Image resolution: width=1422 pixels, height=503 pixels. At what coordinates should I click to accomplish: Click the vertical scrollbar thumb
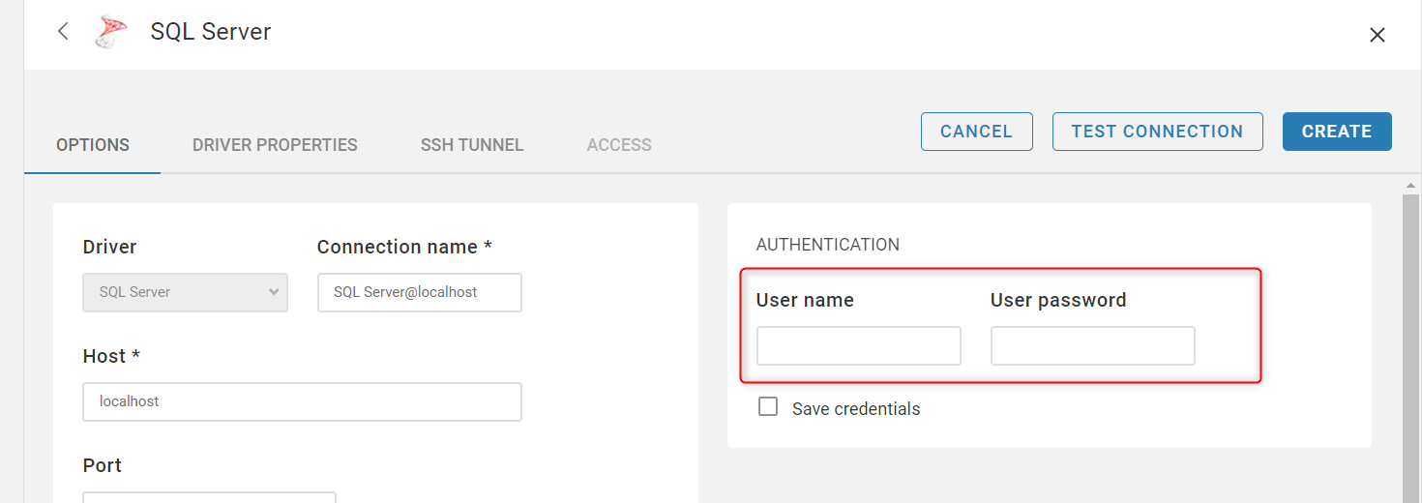click(1411, 348)
